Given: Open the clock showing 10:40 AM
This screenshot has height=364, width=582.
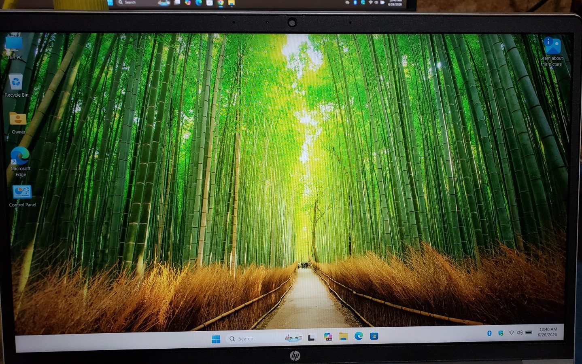Looking at the screenshot, I should pyautogui.click(x=548, y=332).
